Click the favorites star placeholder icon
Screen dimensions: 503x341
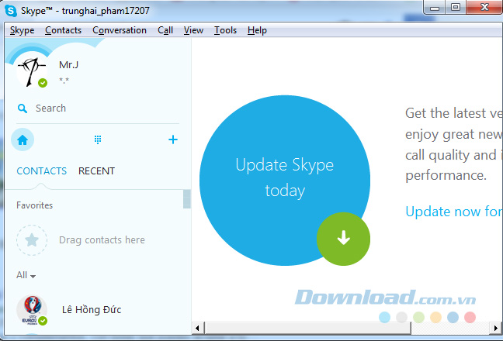coord(32,240)
